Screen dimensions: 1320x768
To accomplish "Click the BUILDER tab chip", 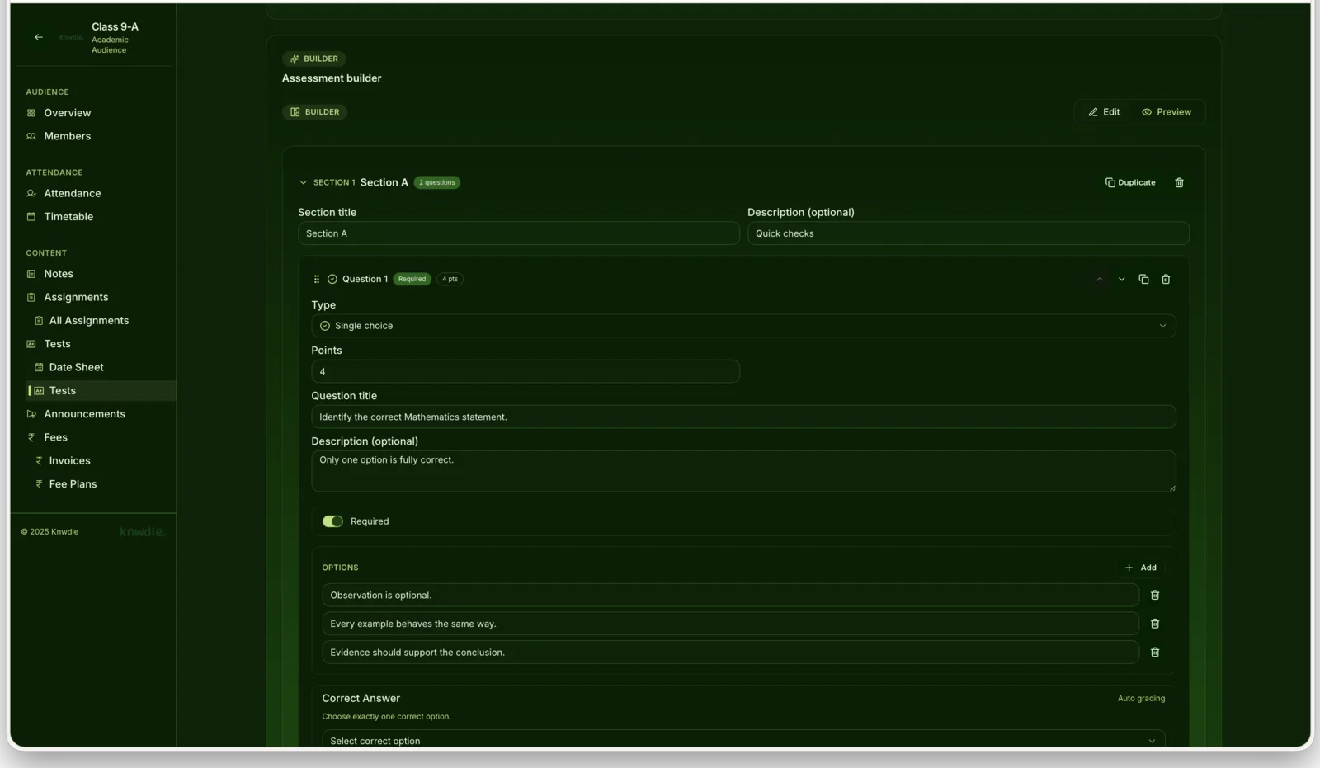I will [x=314, y=112].
